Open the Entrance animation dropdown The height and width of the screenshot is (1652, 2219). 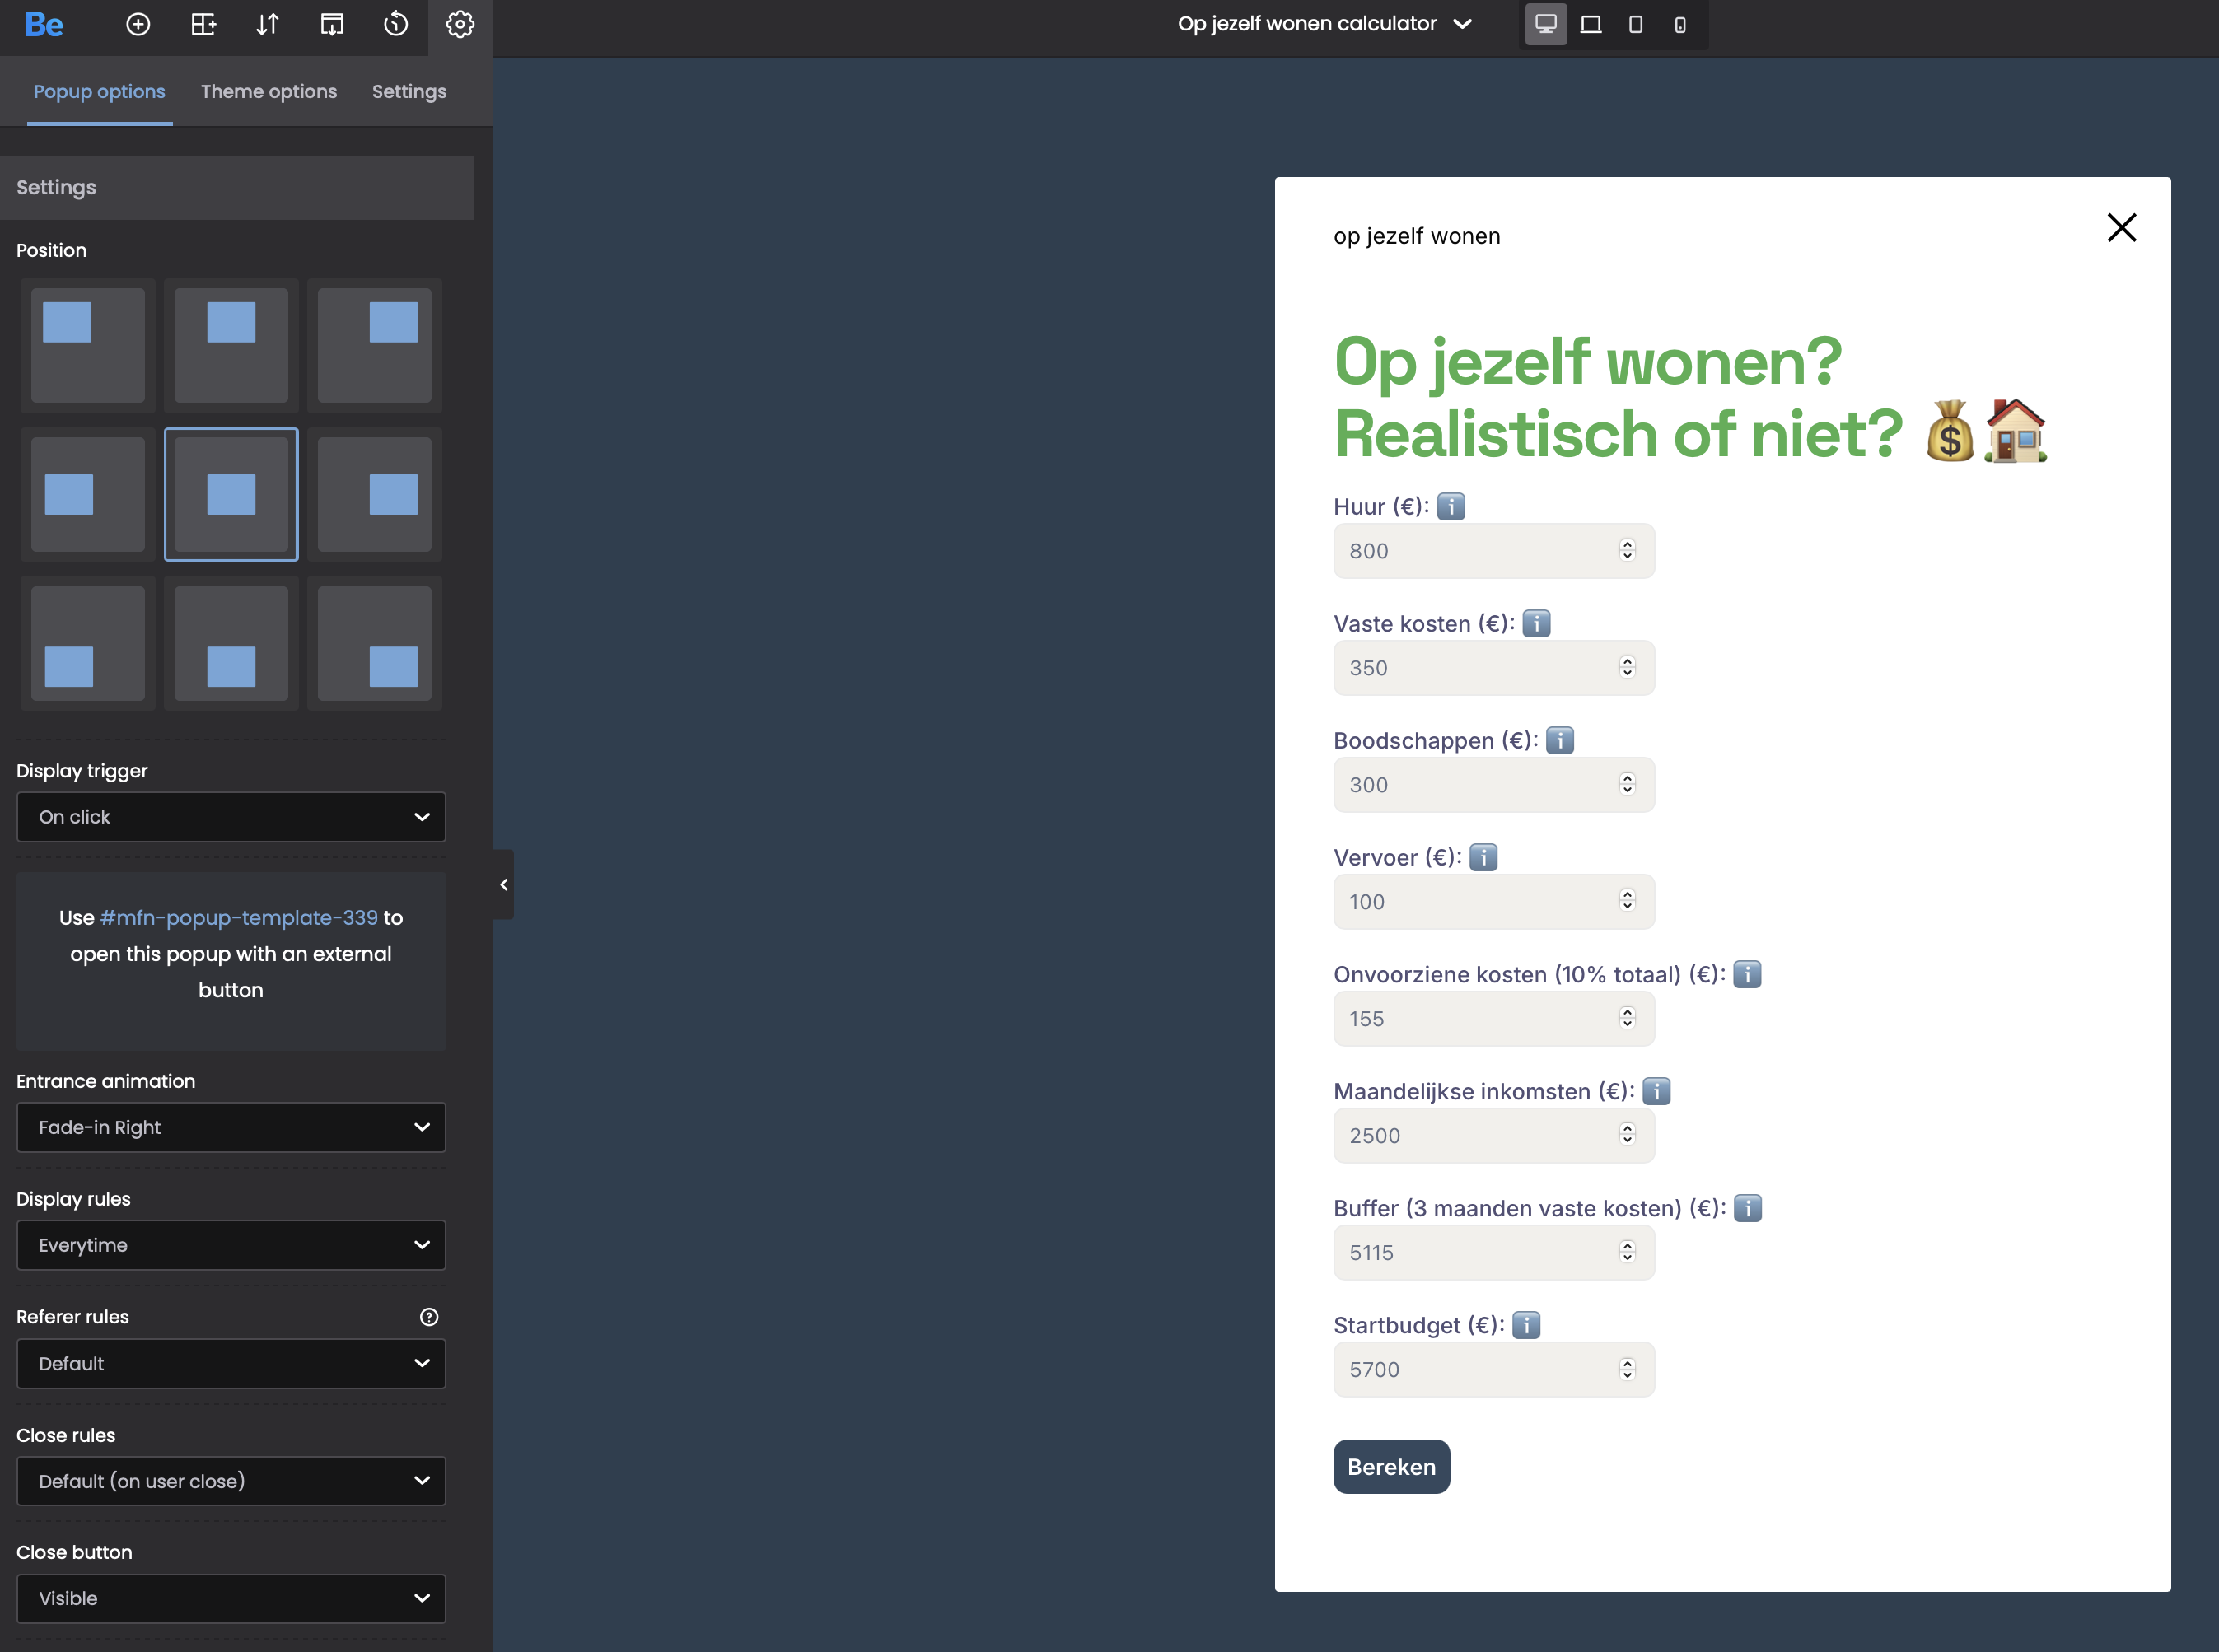[231, 1128]
